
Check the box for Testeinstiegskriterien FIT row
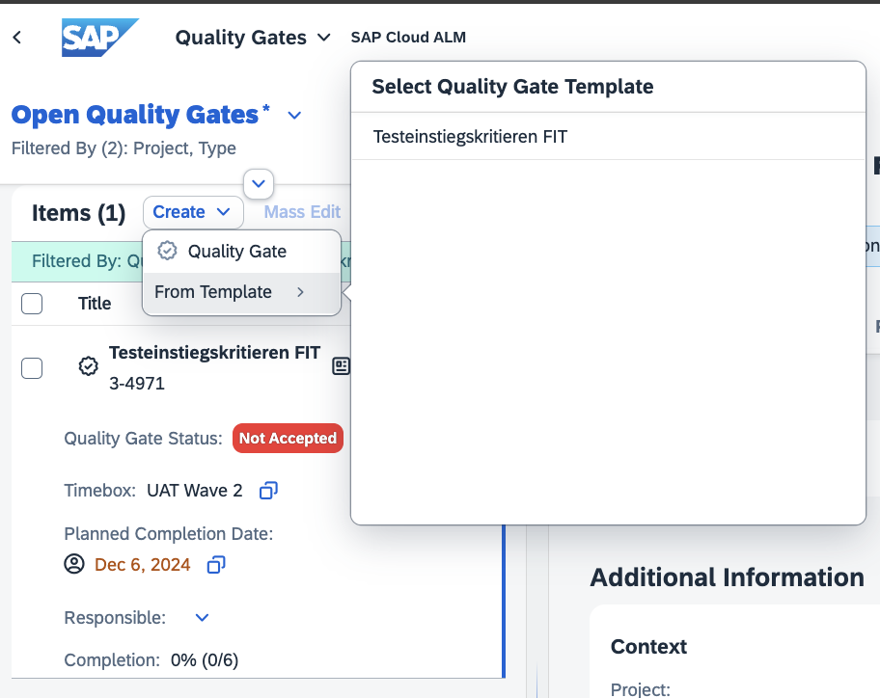point(32,367)
